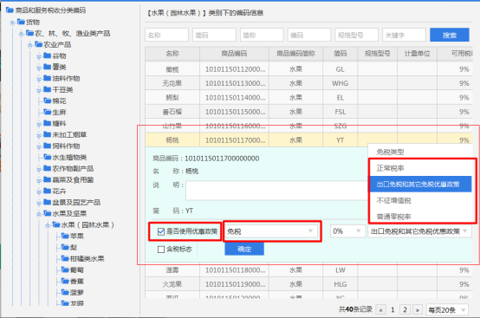Collapse the 水果及坚果 tree node
Image resolution: width=480 pixels, height=318 pixels.
(x=39, y=214)
